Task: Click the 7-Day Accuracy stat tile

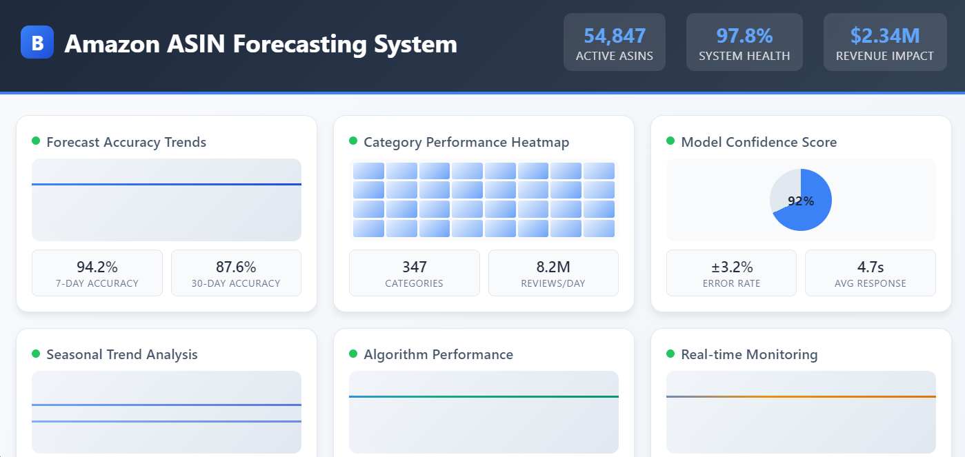Action: [x=97, y=272]
